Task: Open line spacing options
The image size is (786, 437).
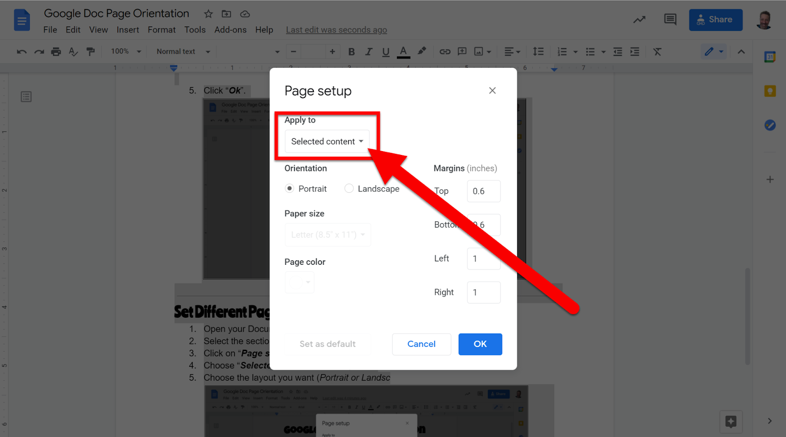Action: click(538, 51)
